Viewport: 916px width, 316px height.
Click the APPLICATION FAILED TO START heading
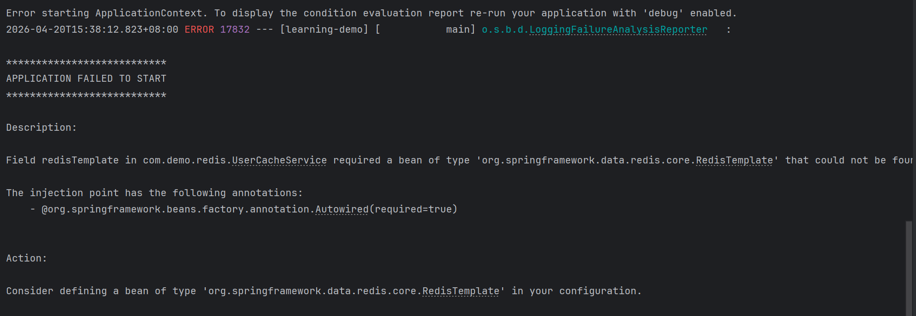pyautogui.click(x=86, y=79)
